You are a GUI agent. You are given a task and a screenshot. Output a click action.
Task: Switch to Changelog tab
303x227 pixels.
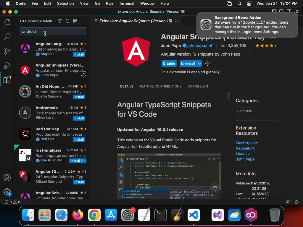click(198, 86)
